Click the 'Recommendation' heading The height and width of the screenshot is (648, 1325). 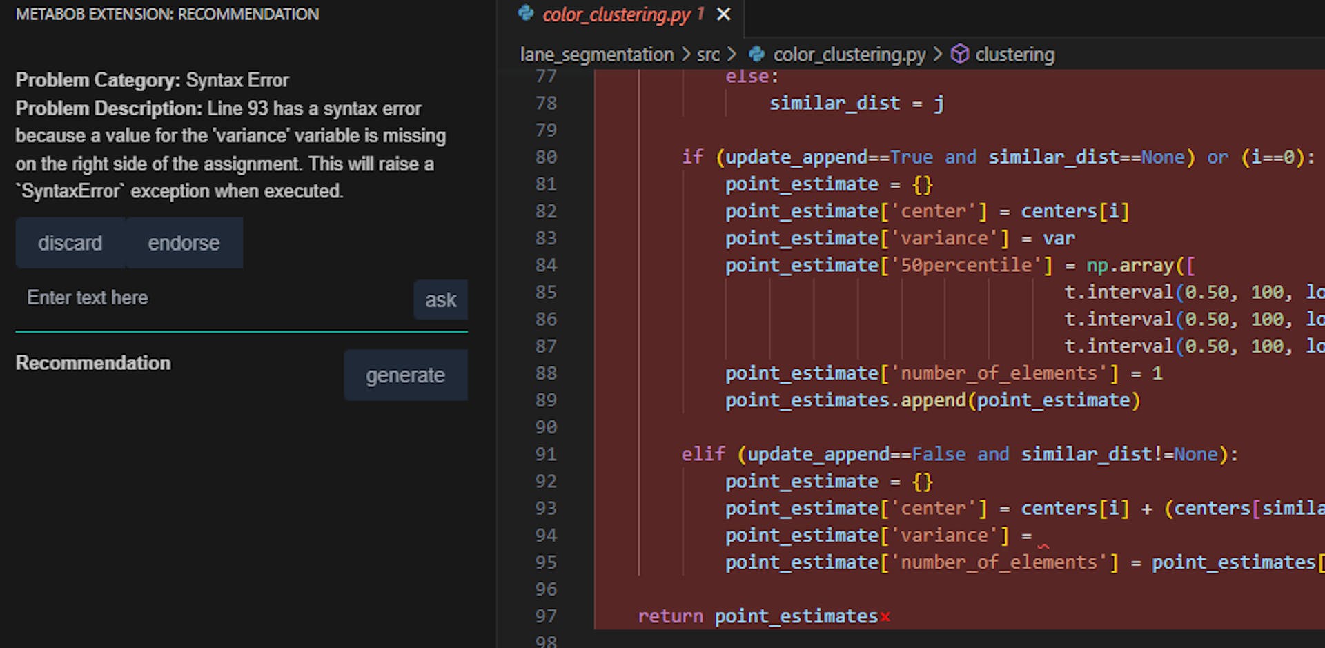tap(93, 363)
